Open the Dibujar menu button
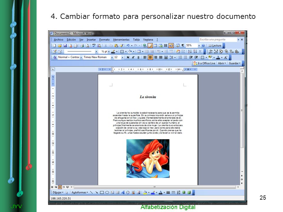283x212 pixels. (x=58, y=193)
